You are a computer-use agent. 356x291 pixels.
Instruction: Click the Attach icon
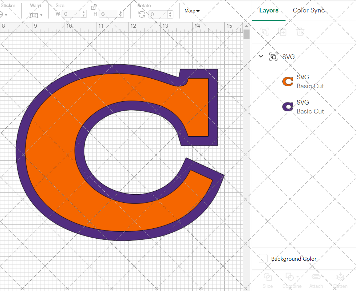click(x=316, y=277)
